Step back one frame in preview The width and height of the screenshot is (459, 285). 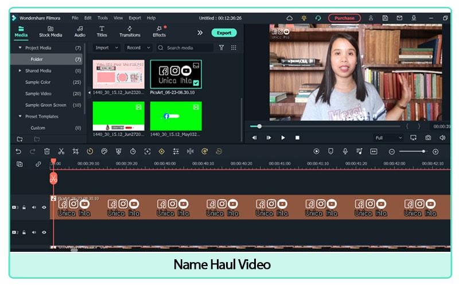[x=254, y=137]
